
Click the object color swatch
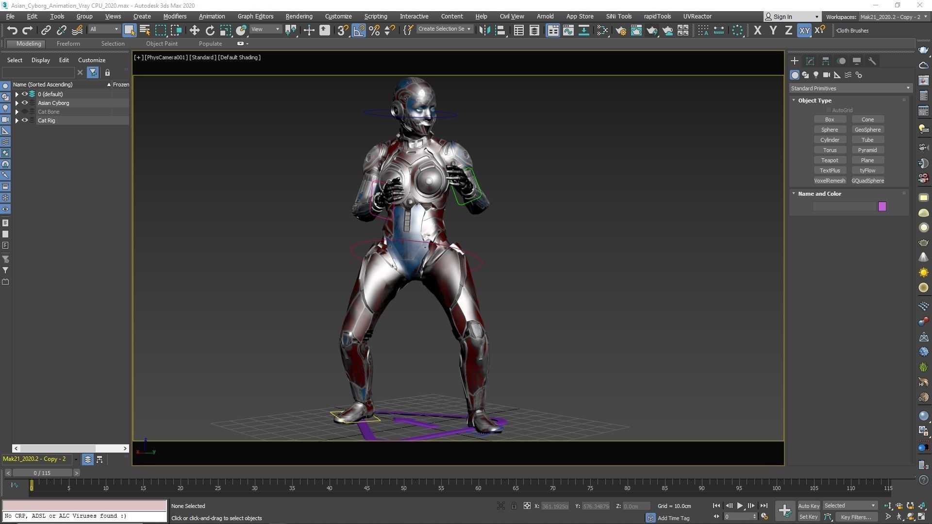click(x=882, y=207)
